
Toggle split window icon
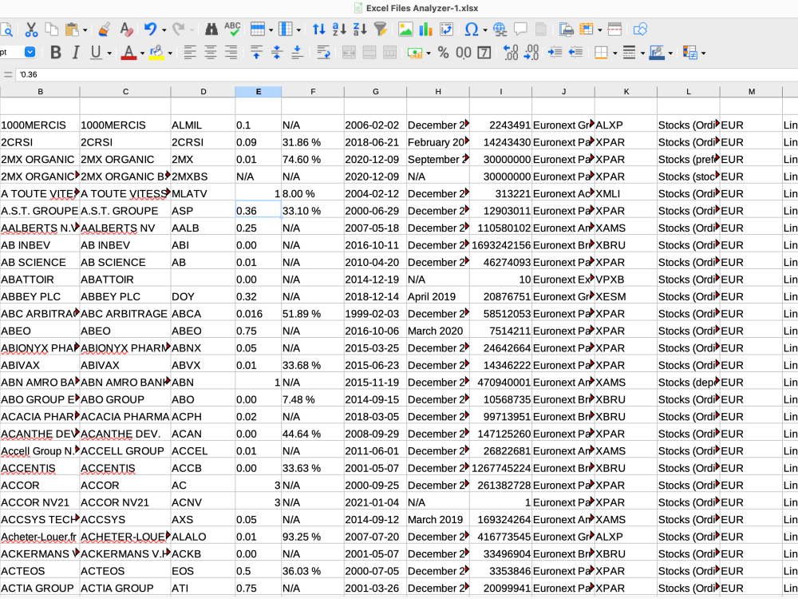click(x=614, y=30)
